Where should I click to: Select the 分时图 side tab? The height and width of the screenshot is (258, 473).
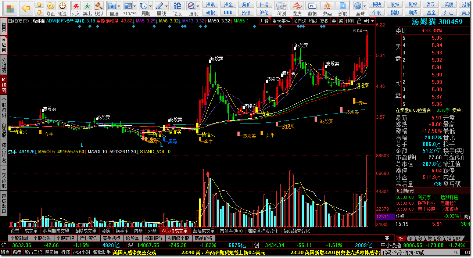point(4,65)
